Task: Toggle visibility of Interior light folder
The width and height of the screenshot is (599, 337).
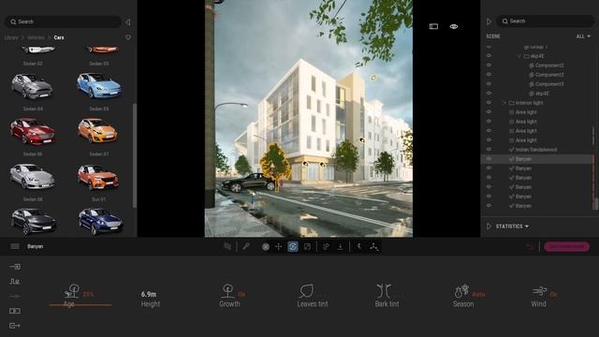Action: click(x=489, y=102)
